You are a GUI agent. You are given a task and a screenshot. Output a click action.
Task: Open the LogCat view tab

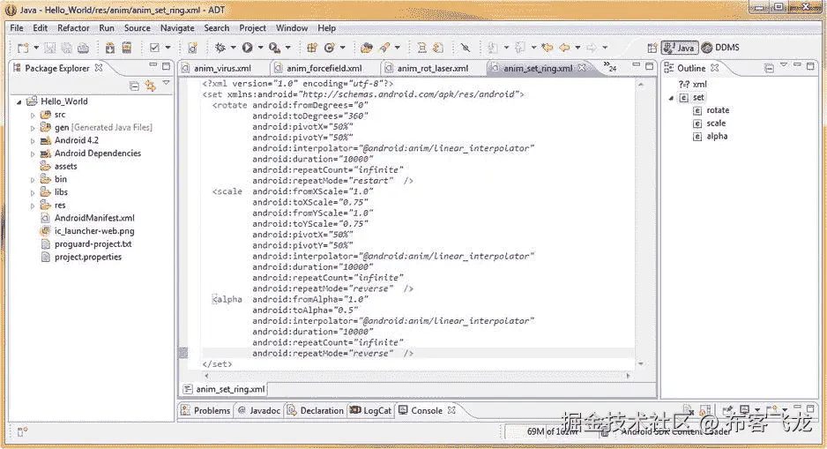point(371,410)
